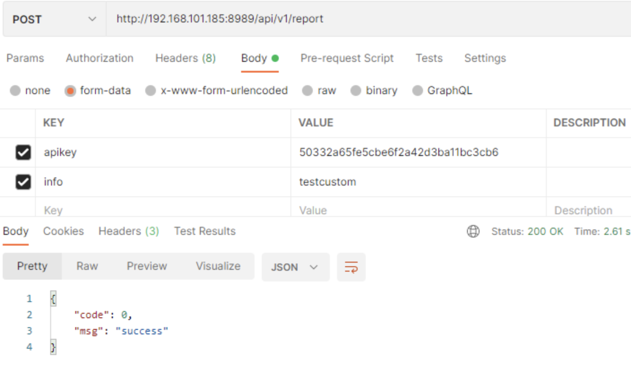Choose x-www-form-urlencoded radio option
631x372 pixels.
[151, 91]
